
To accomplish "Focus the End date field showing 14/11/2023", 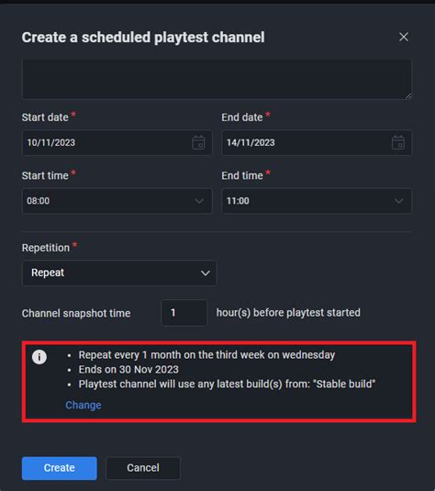I will (317, 142).
